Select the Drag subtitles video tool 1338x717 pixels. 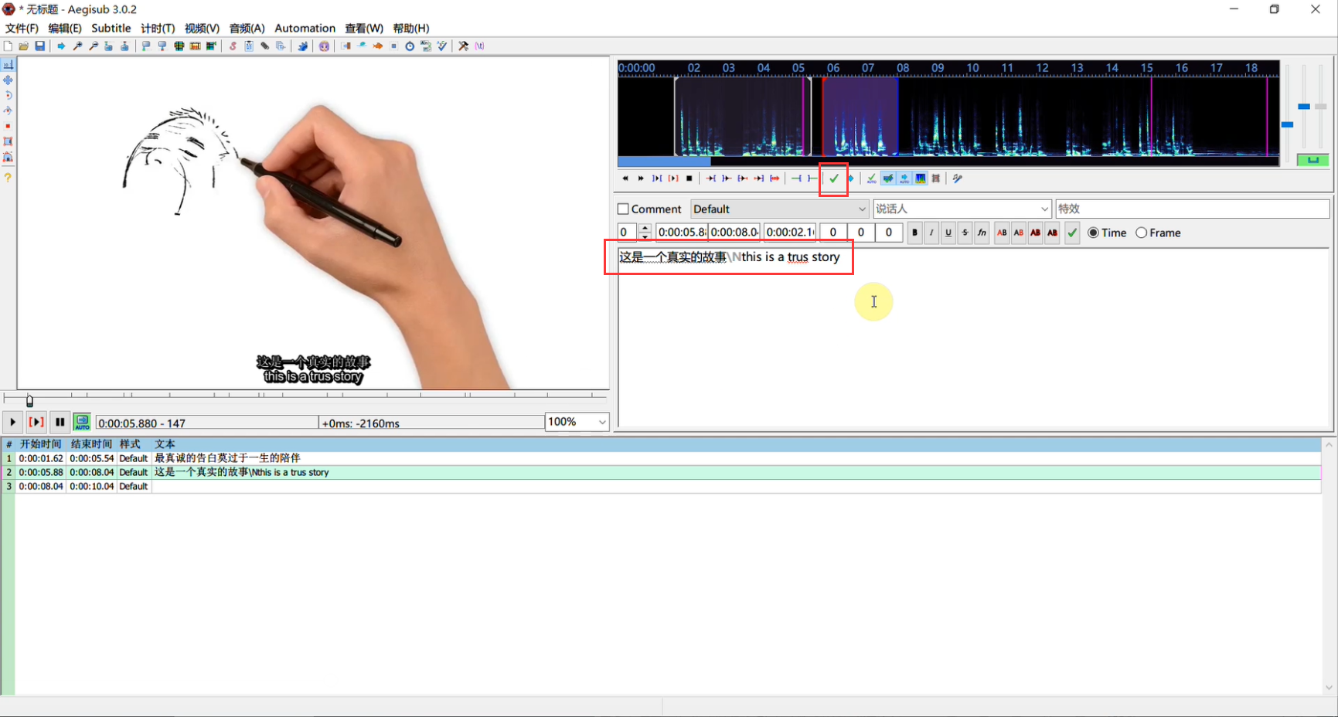[8, 80]
